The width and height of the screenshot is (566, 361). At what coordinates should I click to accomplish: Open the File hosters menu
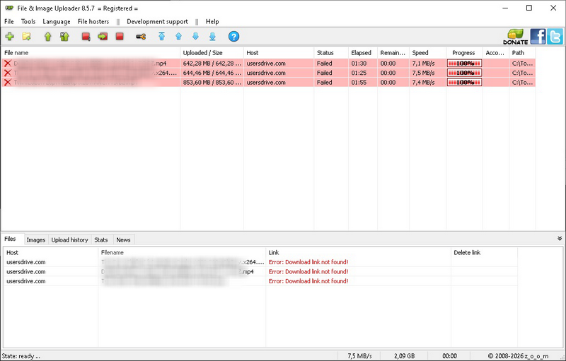(x=93, y=22)
